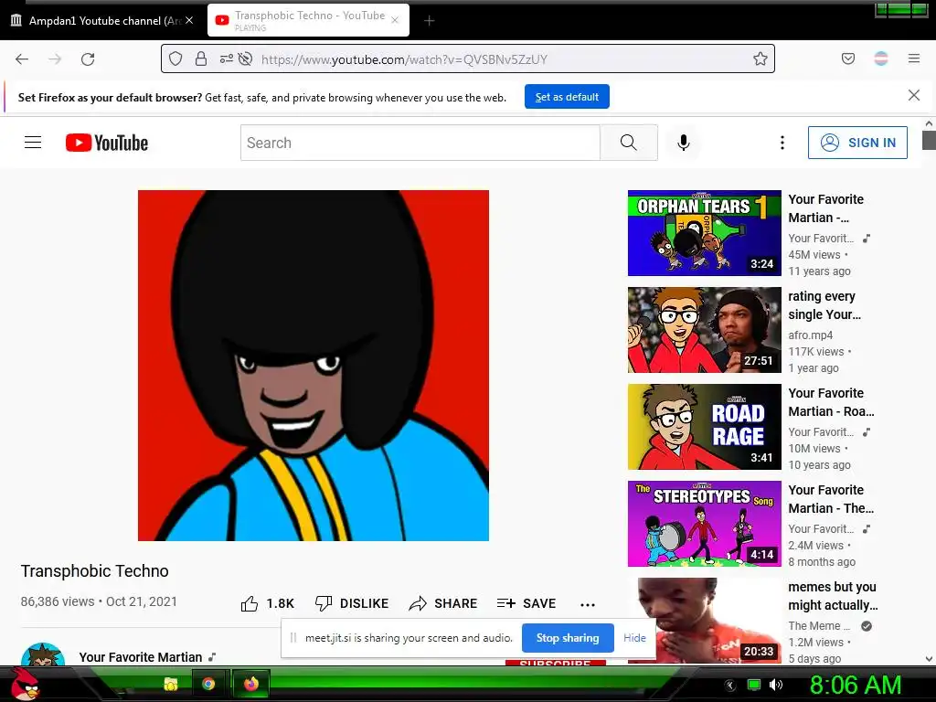Switch to Chrome in the taskbar
The image size is (936, 702).
click(x=207, y=684)
